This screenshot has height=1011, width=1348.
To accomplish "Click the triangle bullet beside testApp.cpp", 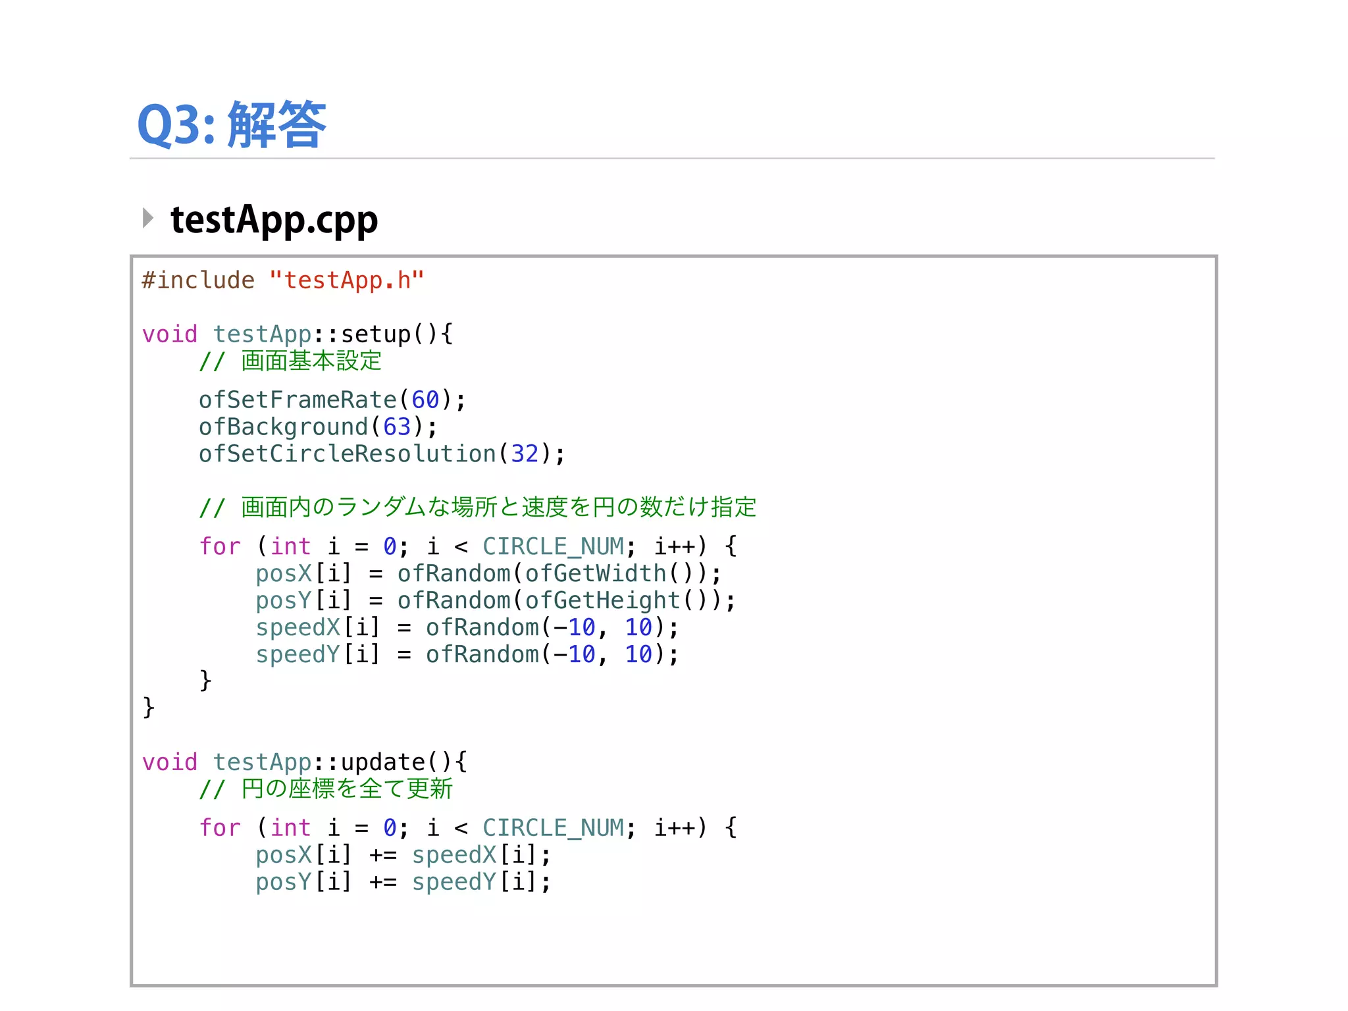I will point(148,218).
